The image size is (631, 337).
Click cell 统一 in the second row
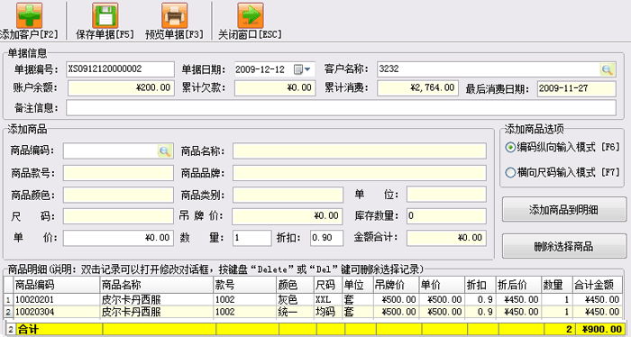pyautogui.click(x=295, y=312)
